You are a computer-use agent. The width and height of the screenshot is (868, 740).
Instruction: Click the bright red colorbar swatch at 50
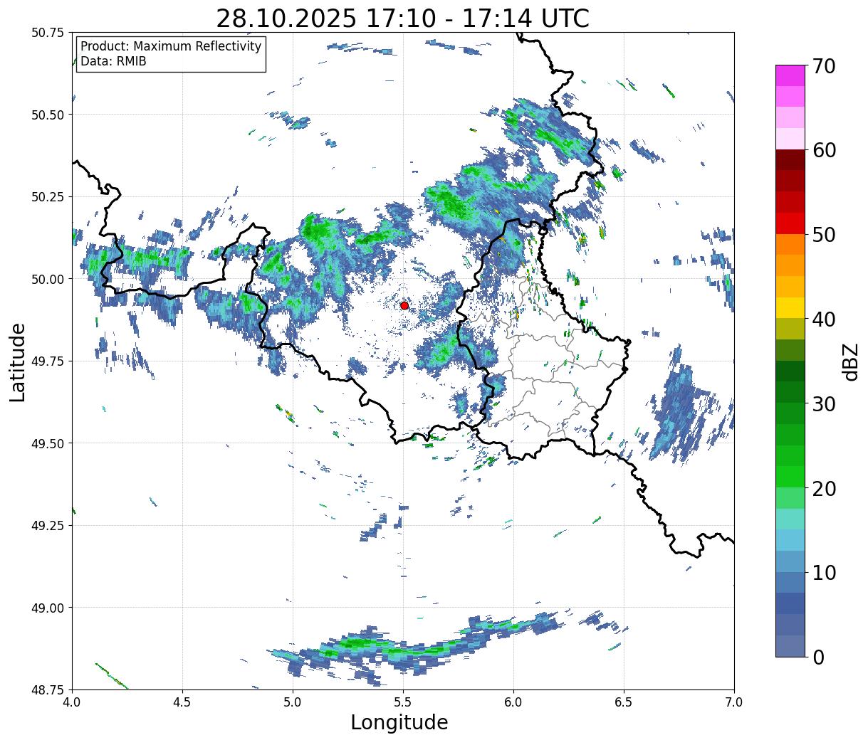790,223
